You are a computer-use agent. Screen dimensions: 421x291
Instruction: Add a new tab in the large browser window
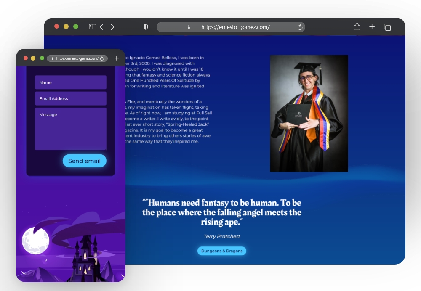click(x=372, y=27)
